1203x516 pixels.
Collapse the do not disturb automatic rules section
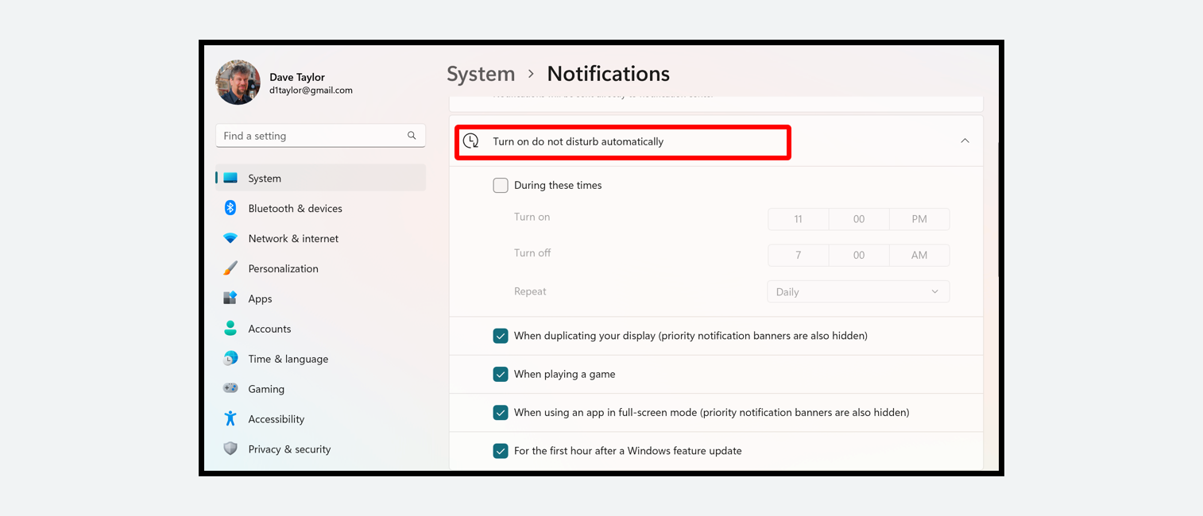[965, 140]
